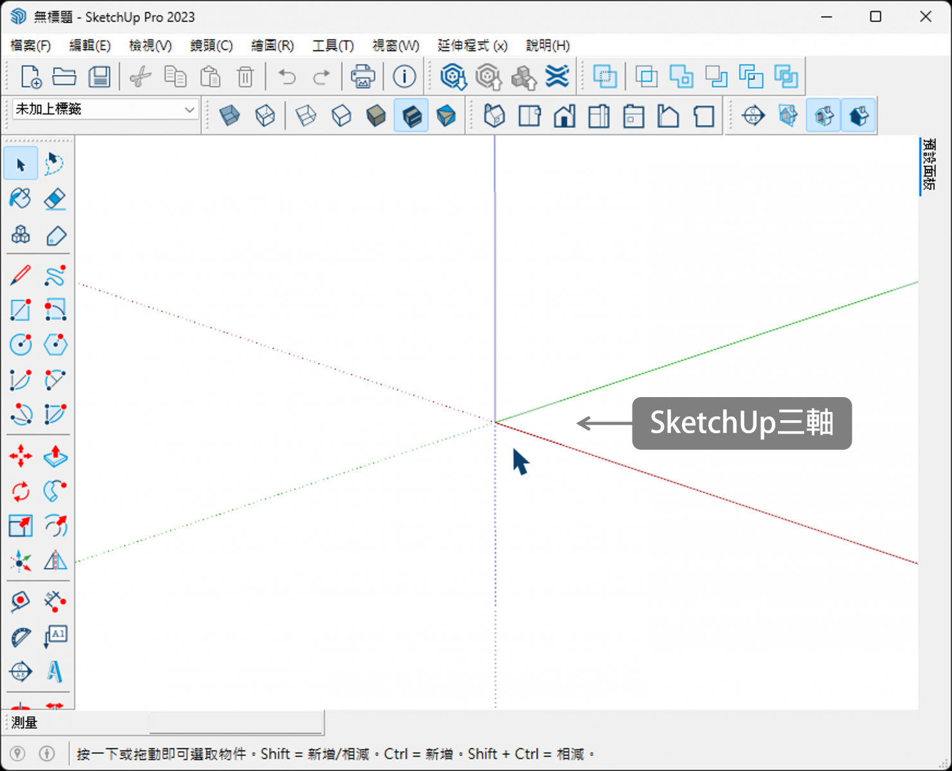Screen dimensions: 952x771
Task: Switch to Front view
Action: [x=564, y=116]
